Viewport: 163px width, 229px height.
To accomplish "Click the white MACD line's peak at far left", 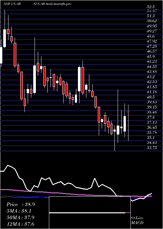I will (x=8, y=165).
